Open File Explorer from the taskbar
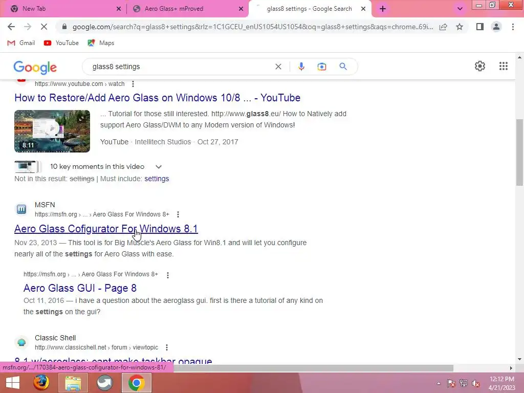This screenshot has height=393, width=524. point(73,383)
